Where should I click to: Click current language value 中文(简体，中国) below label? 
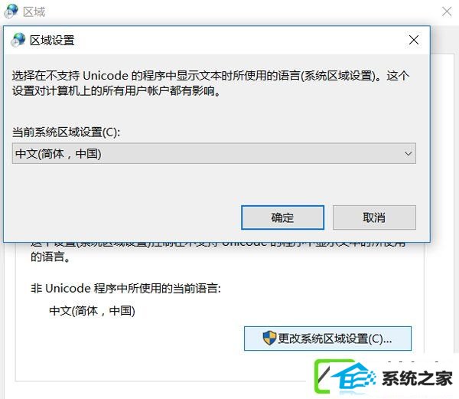tap(92, 310)
